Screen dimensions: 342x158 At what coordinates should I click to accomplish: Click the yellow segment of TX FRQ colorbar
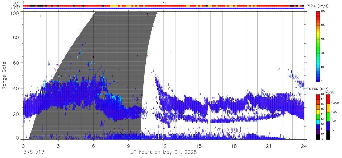click(318, 112)
